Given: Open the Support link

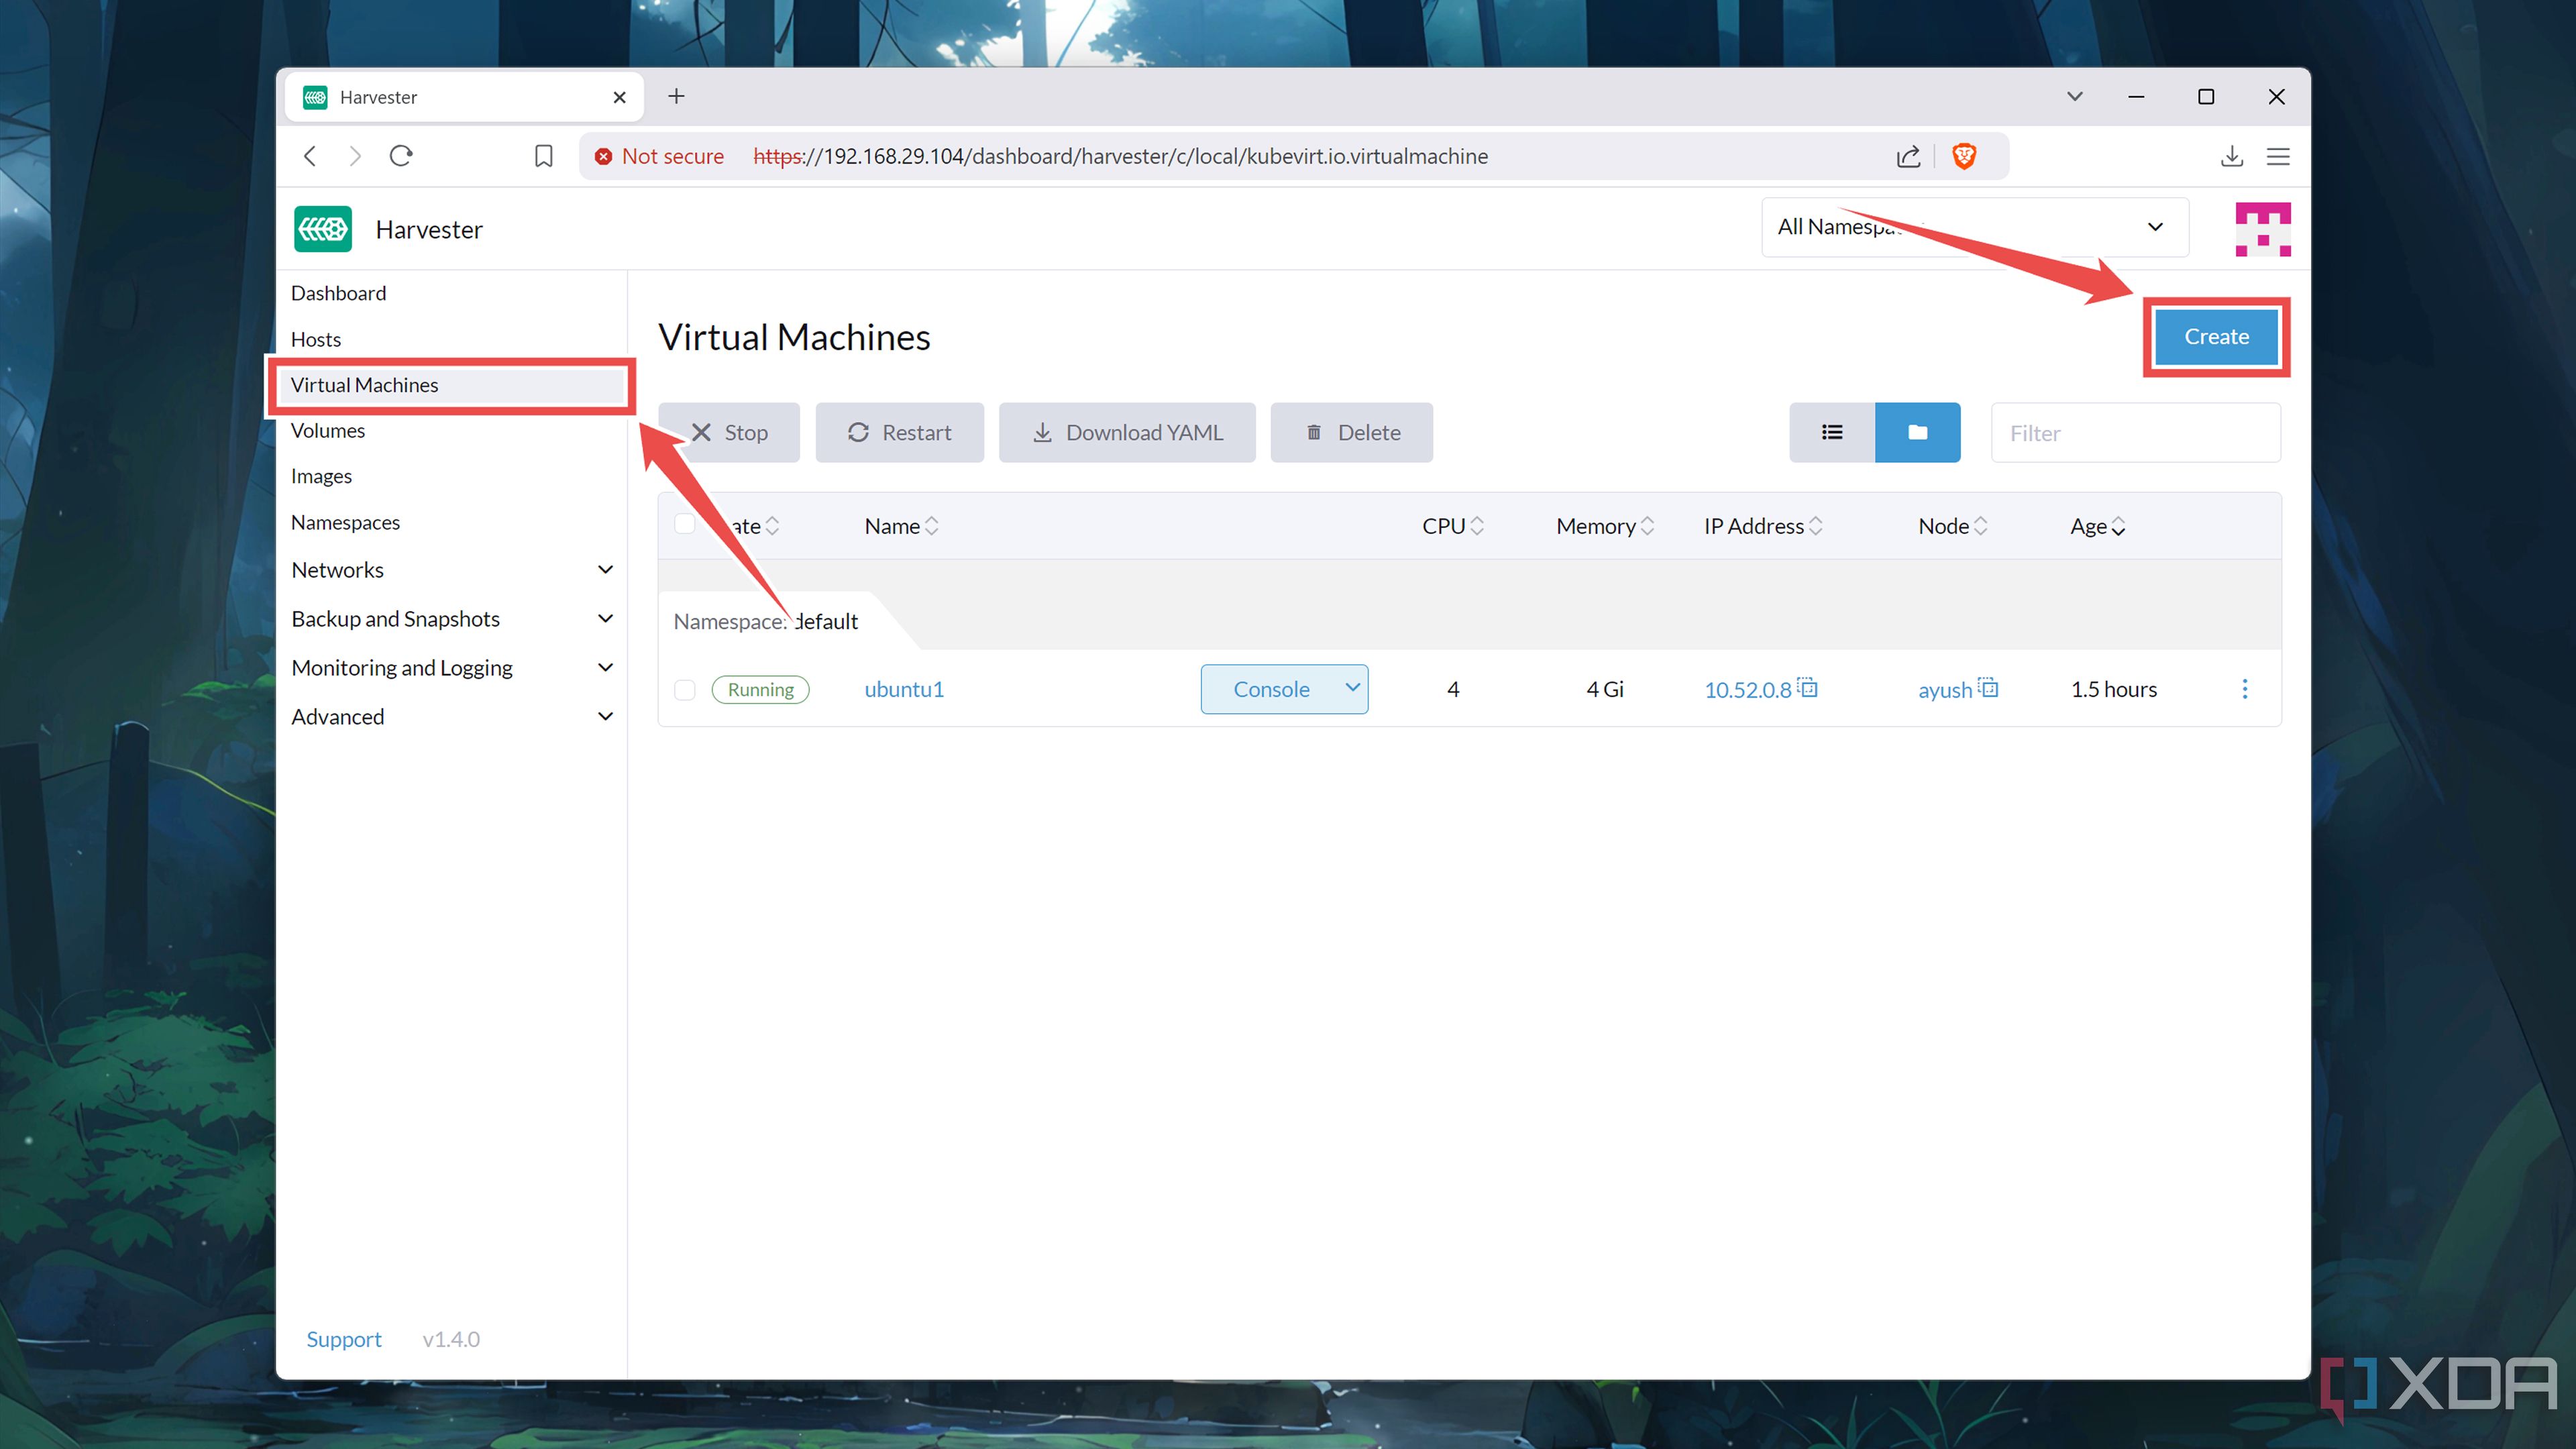Looking at the screenshot, I should click(x=344, y=1339).
